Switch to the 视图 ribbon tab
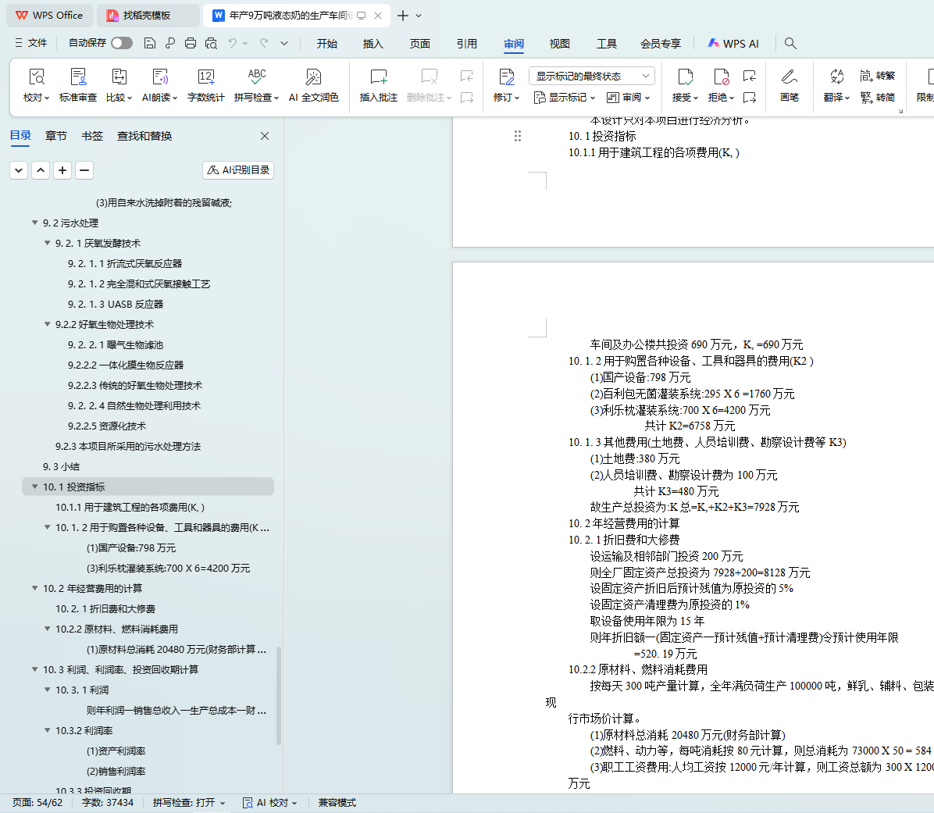934x813 pixels. pyautogui.click(x=559, y=44)
